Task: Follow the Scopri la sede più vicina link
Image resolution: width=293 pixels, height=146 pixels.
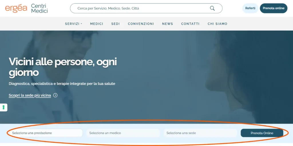Action: (x=30, y=95)
